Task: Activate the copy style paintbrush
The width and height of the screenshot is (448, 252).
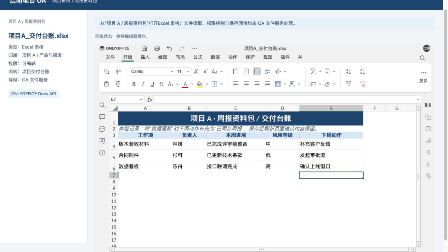Action: click(x=118, y=84)
